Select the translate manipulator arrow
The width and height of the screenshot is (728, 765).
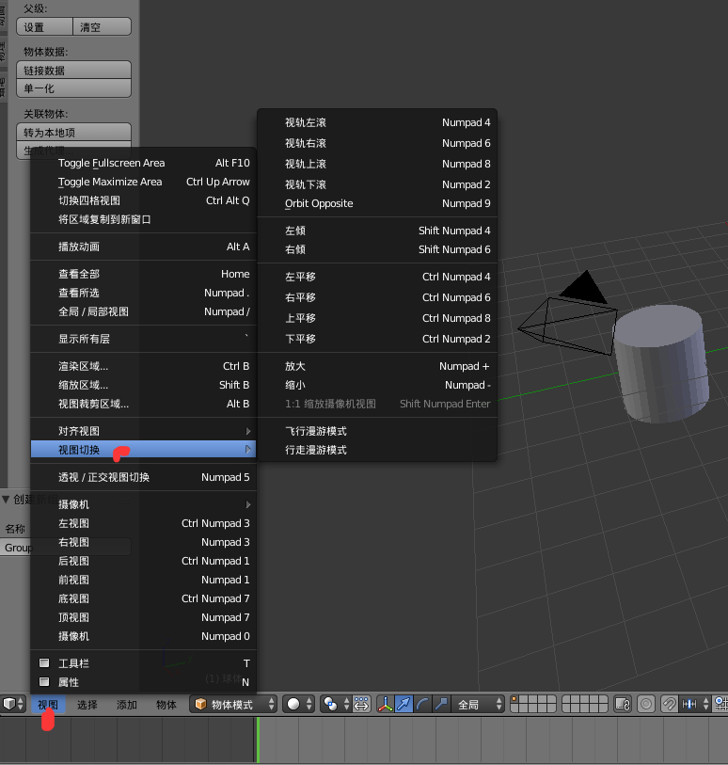tap(404, 704)
